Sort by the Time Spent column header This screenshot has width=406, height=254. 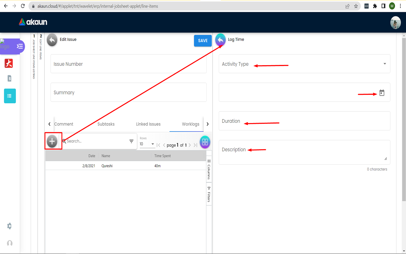pos(162,156)
